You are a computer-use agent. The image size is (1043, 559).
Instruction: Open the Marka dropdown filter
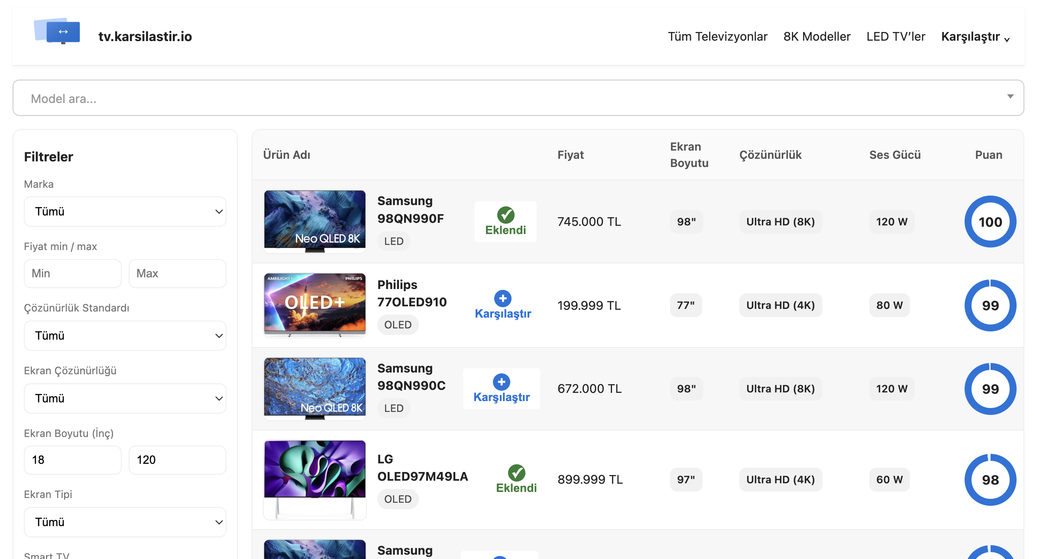click(125, 212)
